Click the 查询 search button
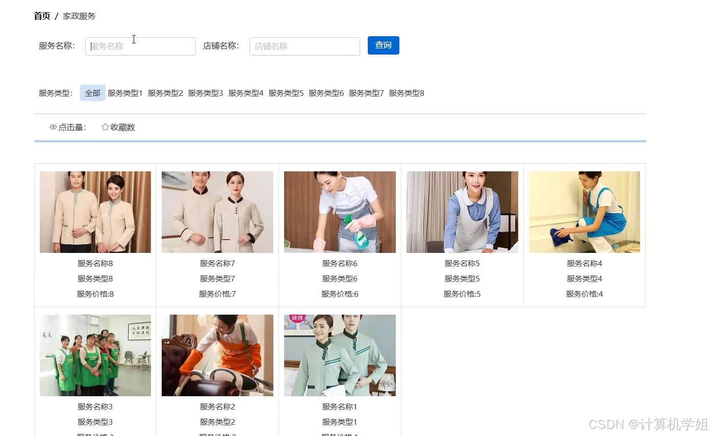 pos(384,45)
